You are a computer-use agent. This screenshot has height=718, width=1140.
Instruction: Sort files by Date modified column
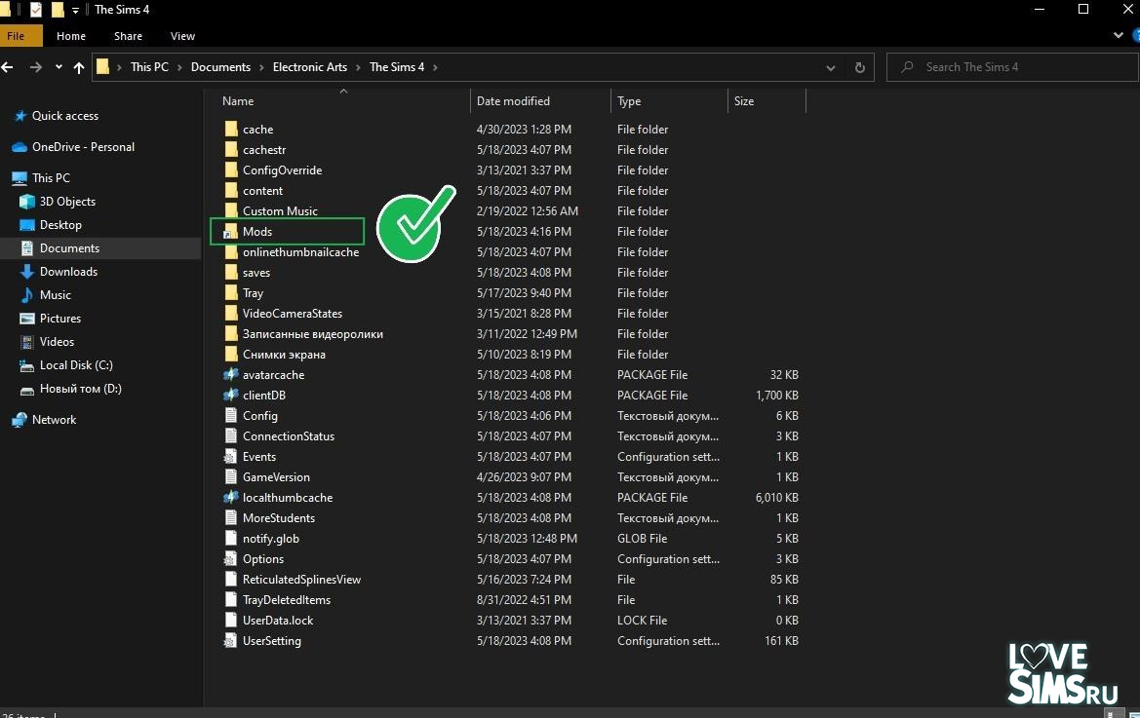click(513, 101)
